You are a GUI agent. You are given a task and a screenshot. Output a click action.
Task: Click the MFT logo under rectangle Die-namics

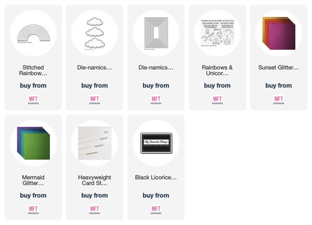tap(156, 100)
